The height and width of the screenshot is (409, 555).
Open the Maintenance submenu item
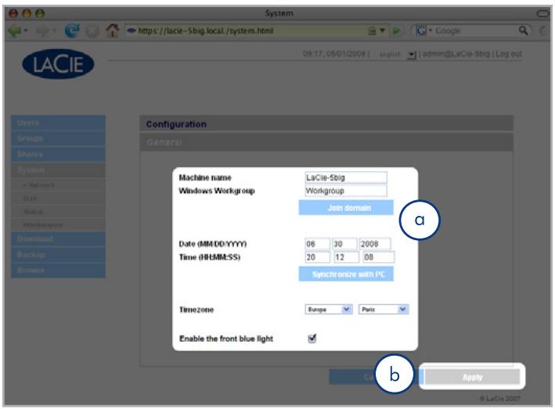point(58,224)
